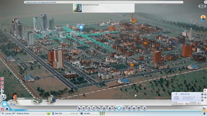Open the Disasters menu icon at toolbar end

click(x=145, y=108)
